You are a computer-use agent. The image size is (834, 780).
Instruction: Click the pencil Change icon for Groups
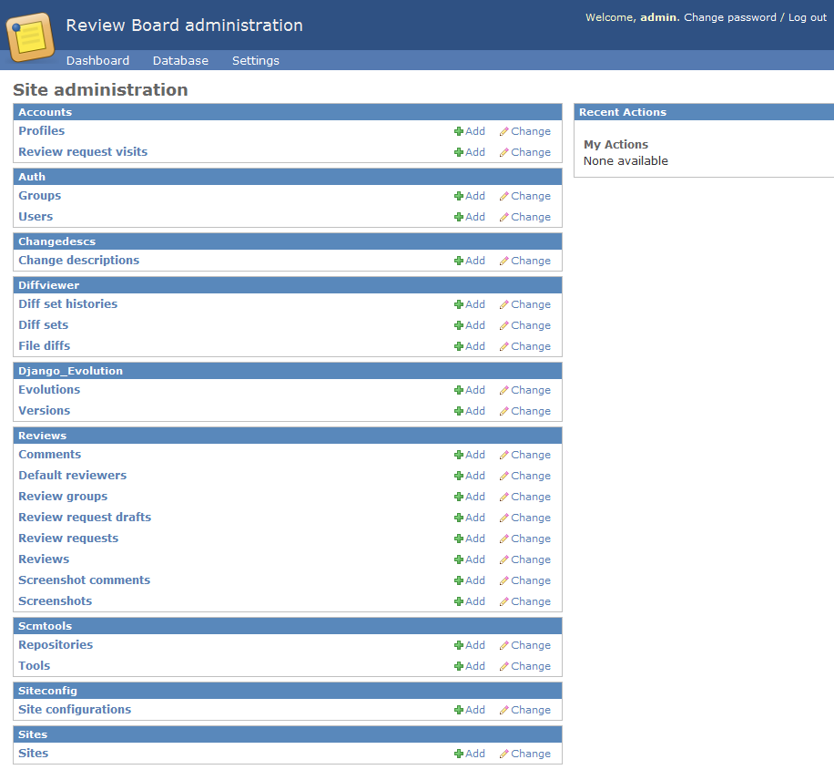pyautogui.click(x=504, y=196)
